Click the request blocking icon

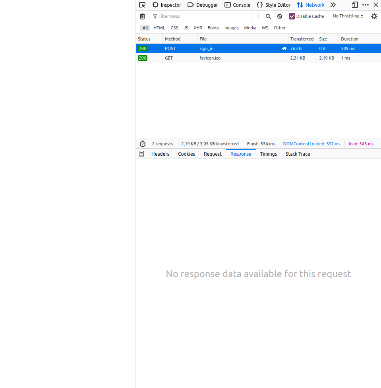coord(279,16)
